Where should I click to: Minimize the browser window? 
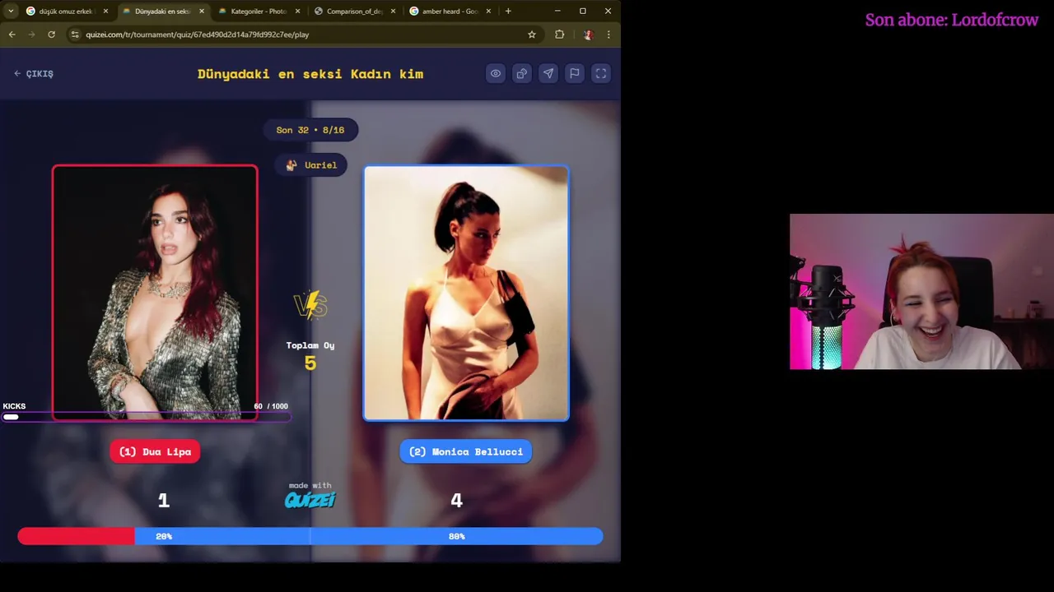pyautogui.click(x=557, y=11)
